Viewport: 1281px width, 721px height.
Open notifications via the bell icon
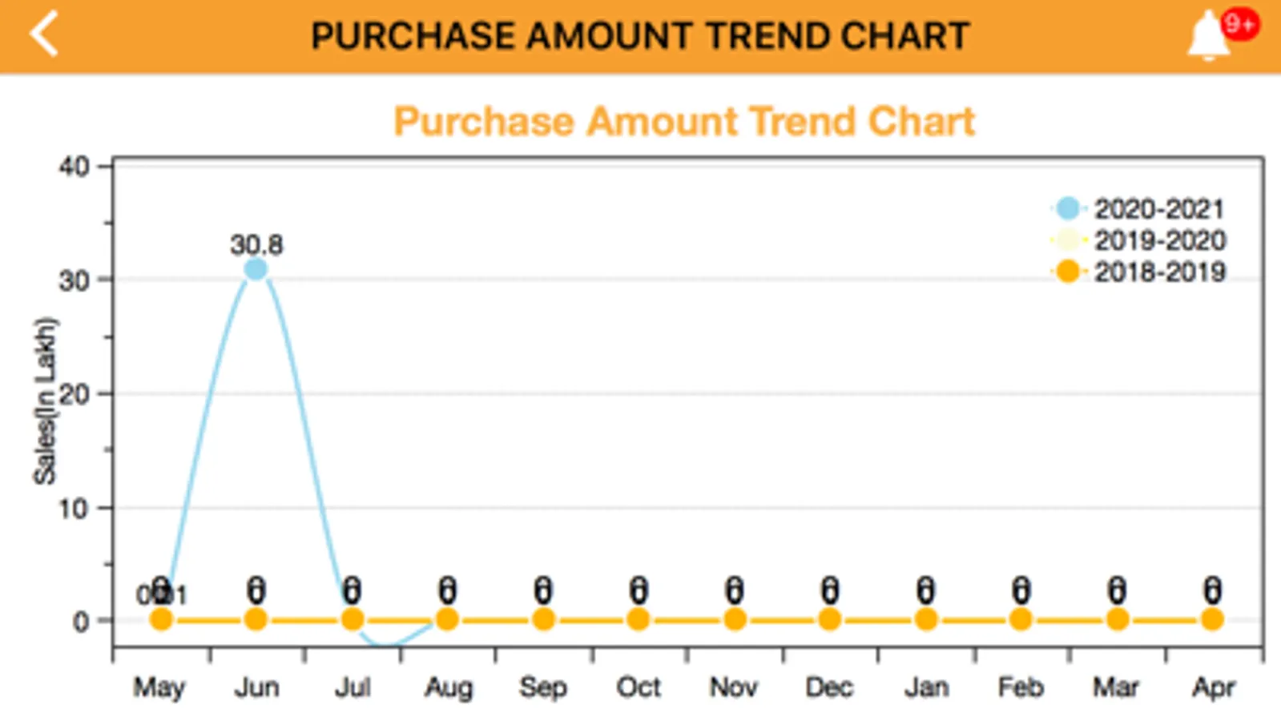[x=1207, y=38]
